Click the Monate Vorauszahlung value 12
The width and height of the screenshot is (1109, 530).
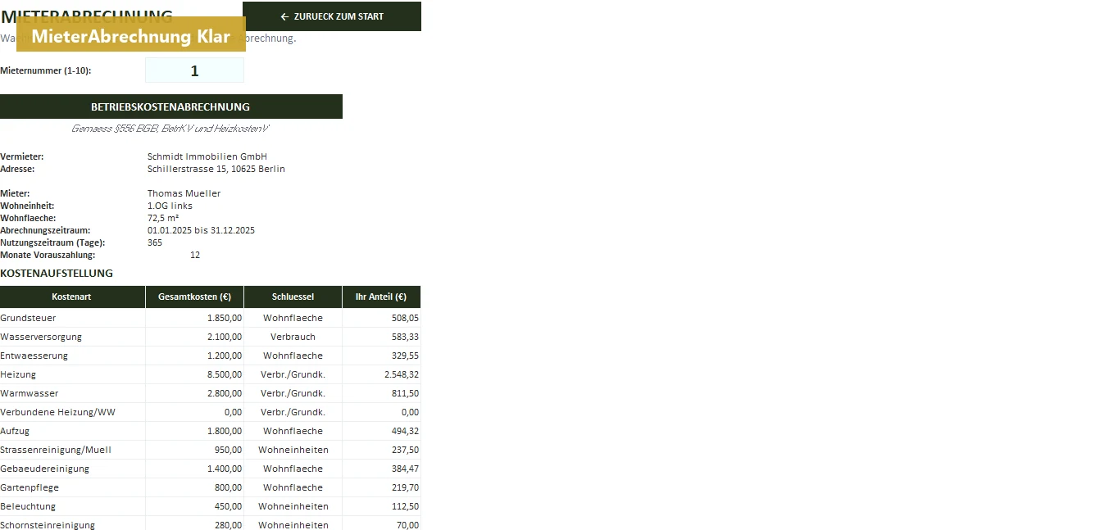pyautogui.click(x=195, y=255)
